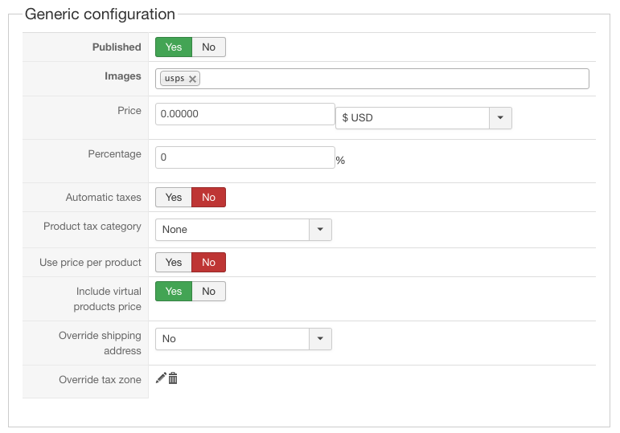Click the currency dropdown arrow button
The image size is (620, 433).
click(500, 118)
